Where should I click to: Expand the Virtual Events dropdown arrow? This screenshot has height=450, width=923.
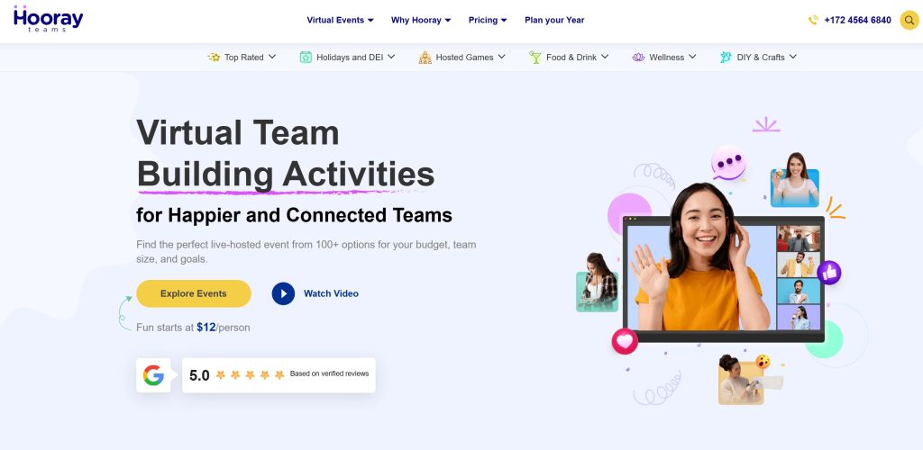click(x=370, y=20)
